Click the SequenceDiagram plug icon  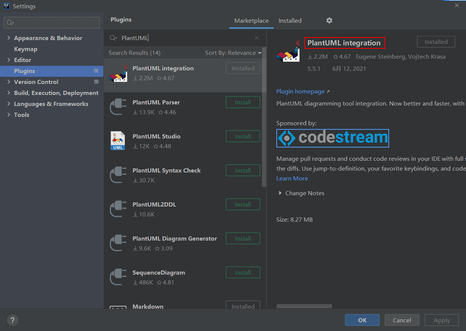tap(118, 278)
